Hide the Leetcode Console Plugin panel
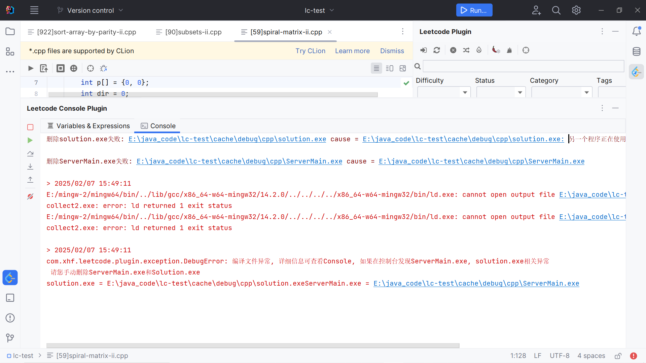 pyautogui.click(x=615, y=108)
